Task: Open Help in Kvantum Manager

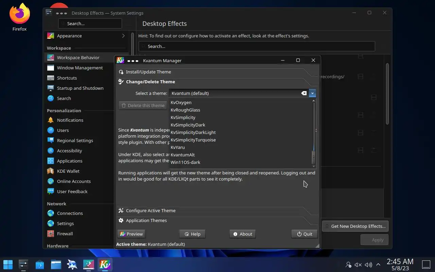Action: pos(192,234)
